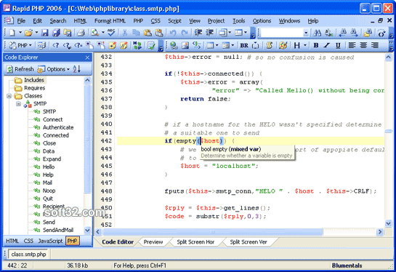Screen dimensions: 396x272
Task: Click editor horizontal scrollbar right arrow
Action: pos(379,231)
